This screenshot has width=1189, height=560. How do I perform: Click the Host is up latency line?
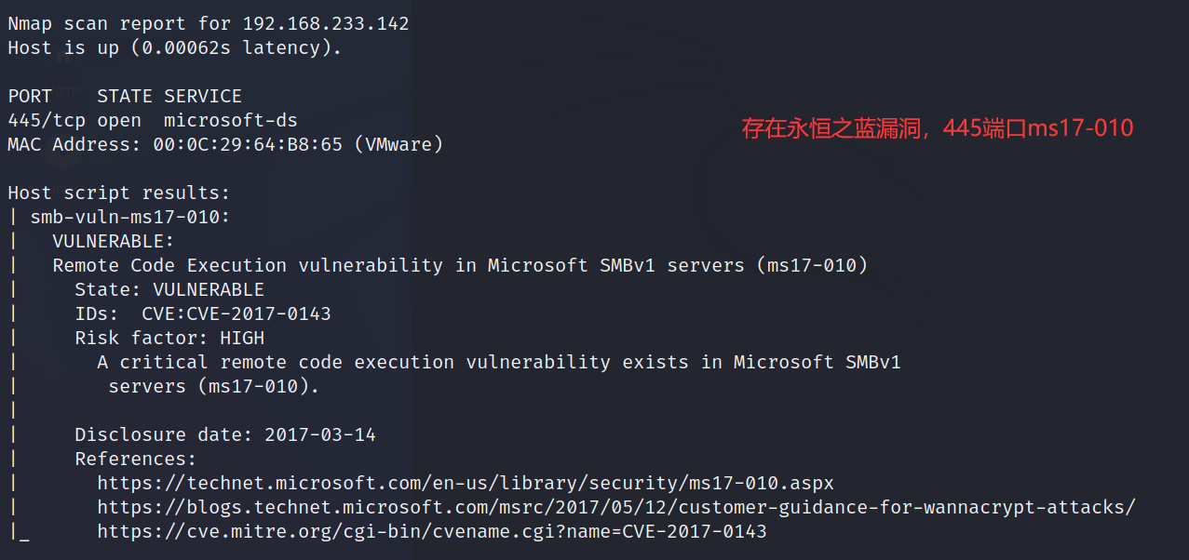coord(175,48)
